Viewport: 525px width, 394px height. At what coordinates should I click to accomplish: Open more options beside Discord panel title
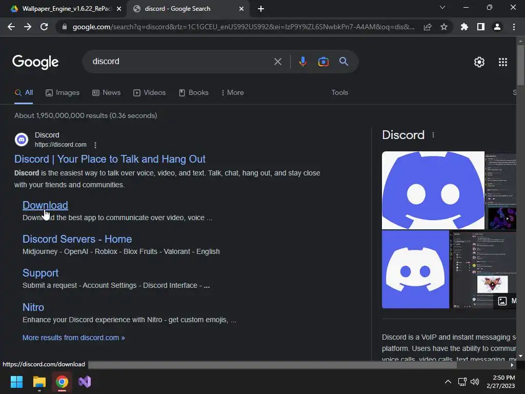(433, 135)
